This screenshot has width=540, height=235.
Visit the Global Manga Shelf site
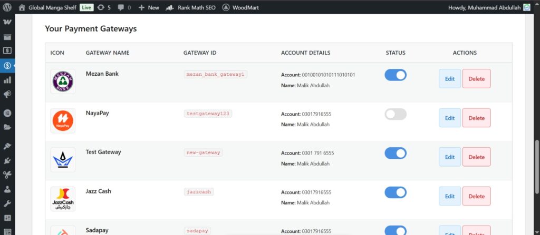pos(47,7)
